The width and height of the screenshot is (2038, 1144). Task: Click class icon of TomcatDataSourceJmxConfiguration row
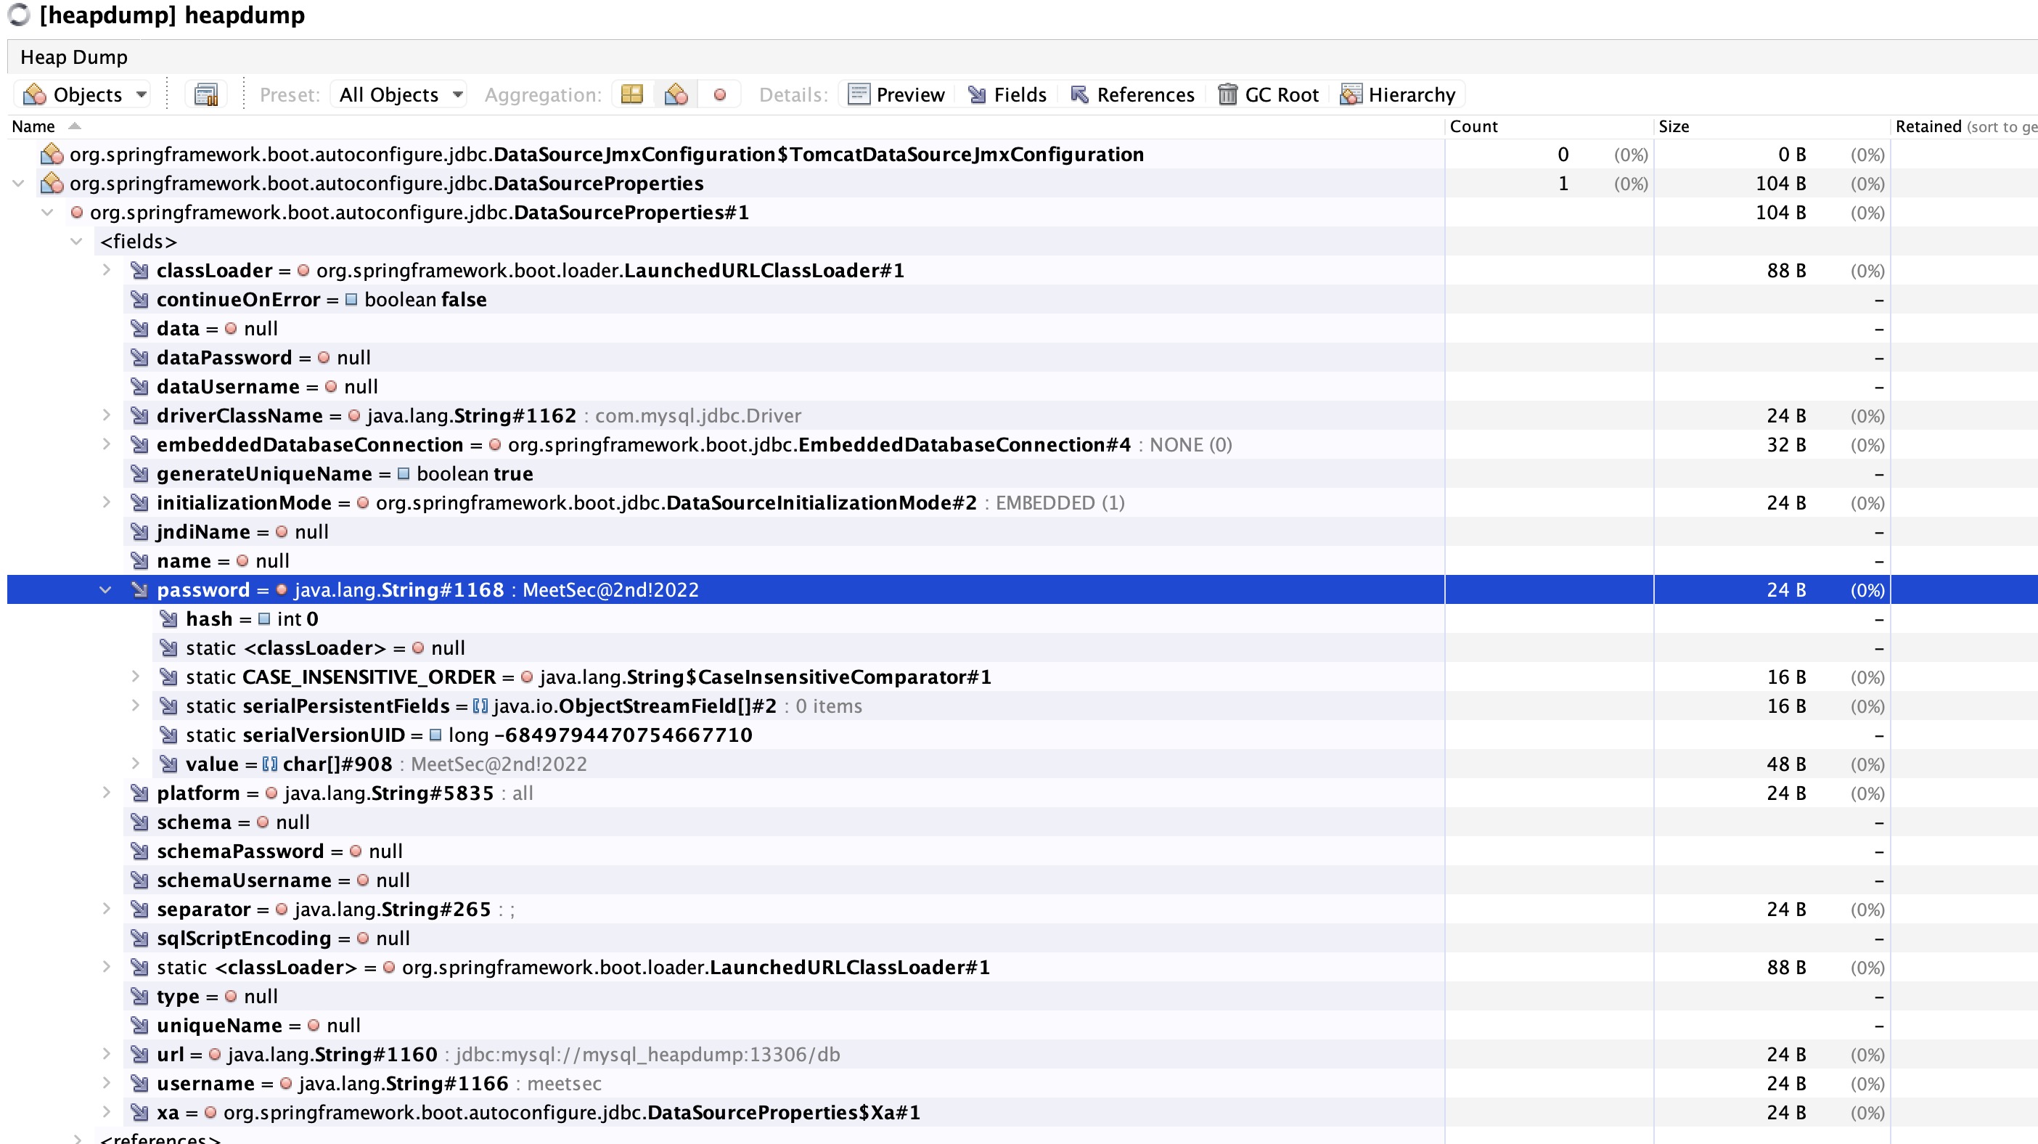point(52,155)
